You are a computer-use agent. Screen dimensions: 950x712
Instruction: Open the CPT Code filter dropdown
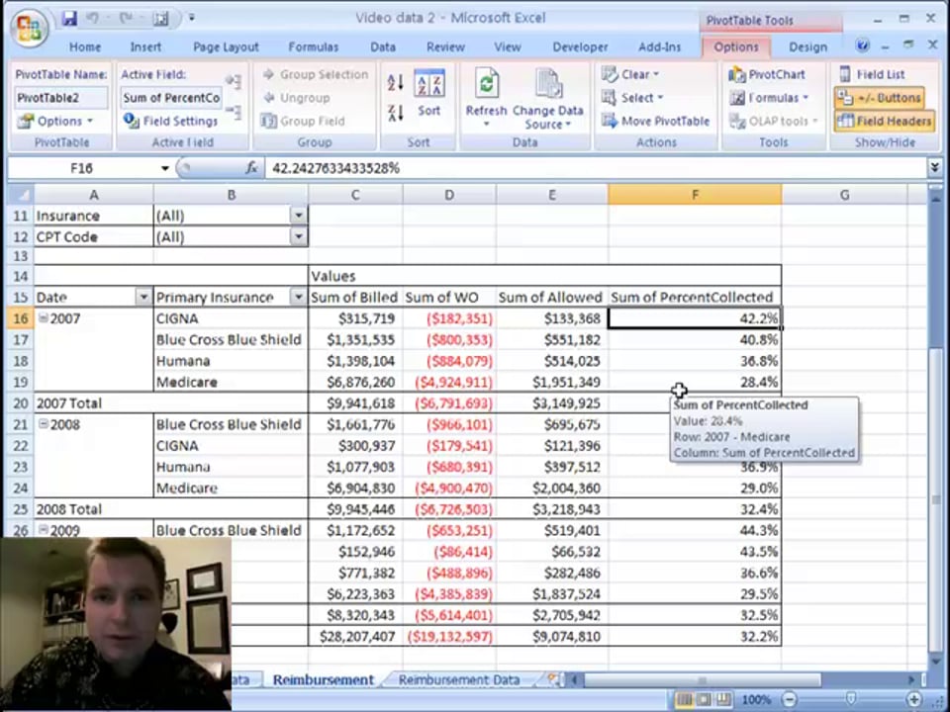[298, 236]
